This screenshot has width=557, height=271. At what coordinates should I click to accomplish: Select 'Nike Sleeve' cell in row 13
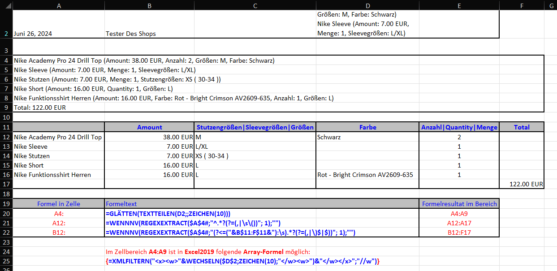pos(59,146)
